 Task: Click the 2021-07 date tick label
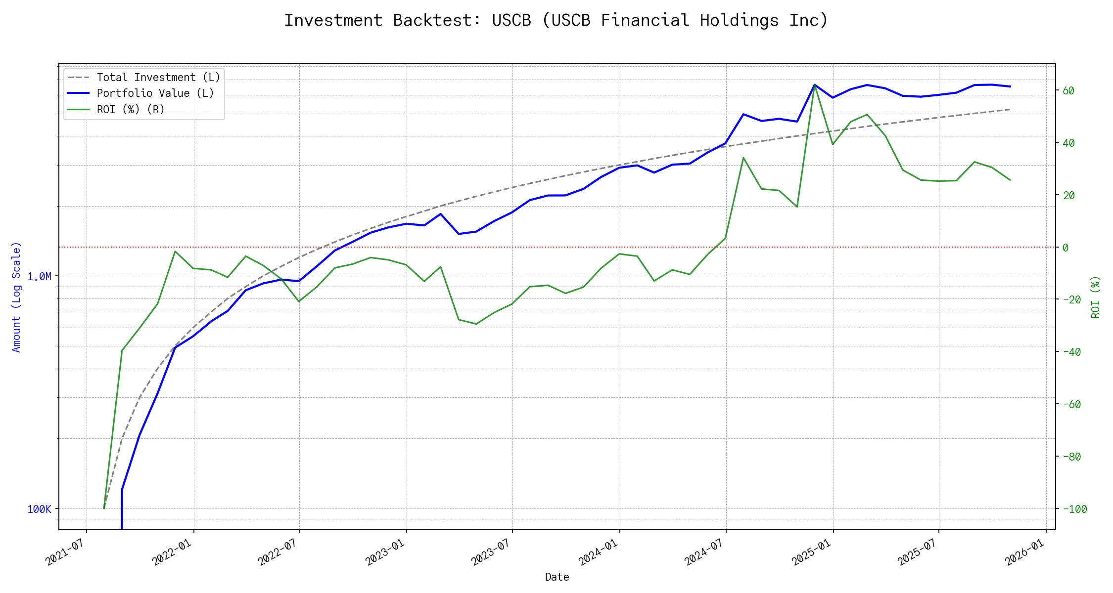click(x=65, y=552)
